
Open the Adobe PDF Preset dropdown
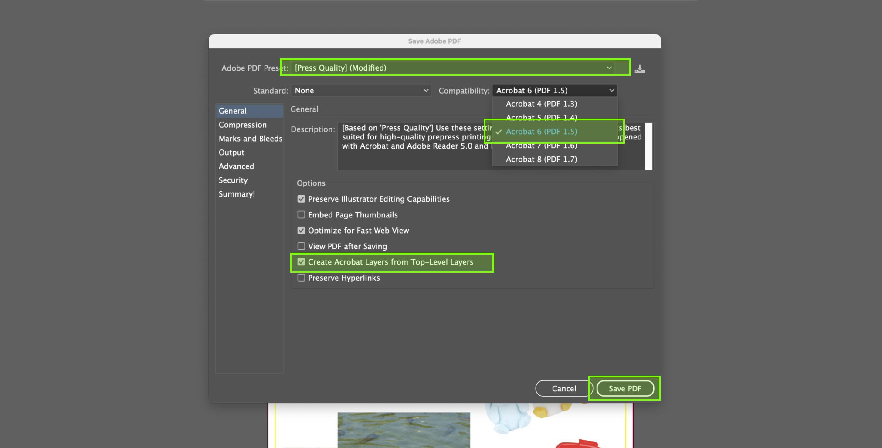(x=453, y=68)
